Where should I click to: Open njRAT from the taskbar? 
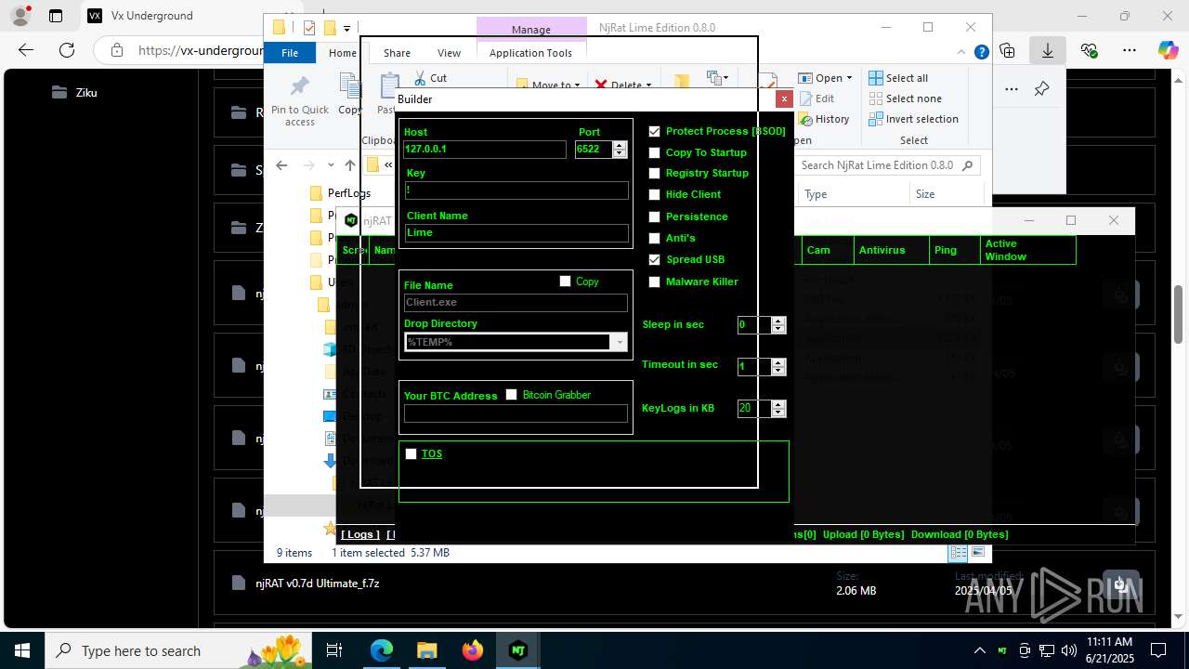(517, 650)
